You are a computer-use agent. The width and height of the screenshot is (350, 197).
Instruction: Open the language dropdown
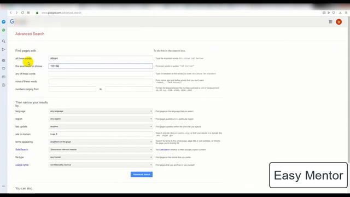pyautogui.click(x=101, y=111)
